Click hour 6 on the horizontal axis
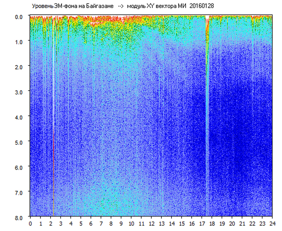Image resolution: width=282 pixels, height=231 pixels. [91, 224]
